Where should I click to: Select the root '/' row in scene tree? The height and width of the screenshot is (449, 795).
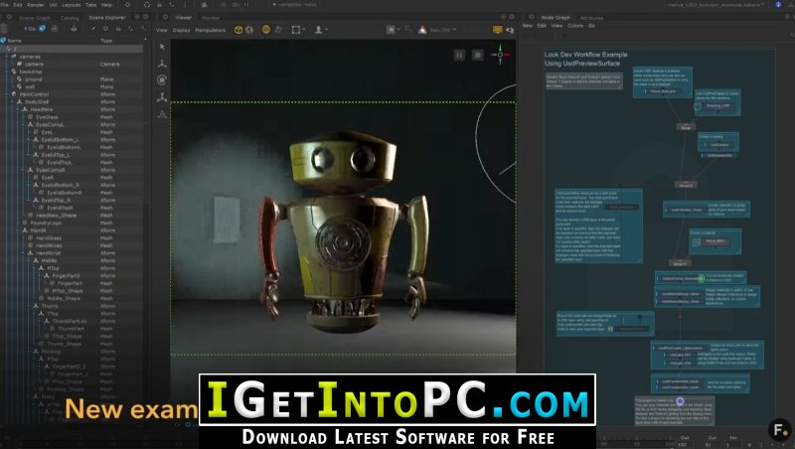tap(72, 49)
